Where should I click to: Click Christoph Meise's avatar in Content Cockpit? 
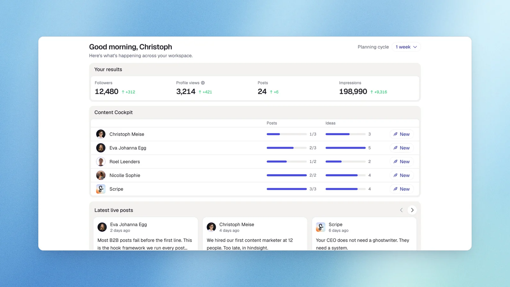(101, 134)
